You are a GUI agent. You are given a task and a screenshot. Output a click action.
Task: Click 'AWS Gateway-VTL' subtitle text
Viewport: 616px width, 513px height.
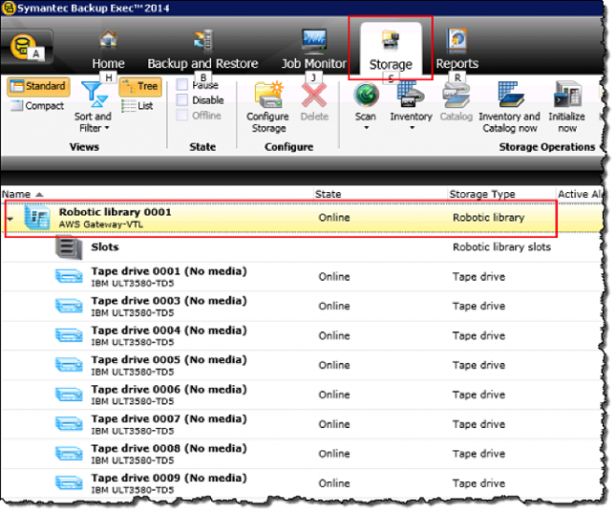[x=101, y=225]
